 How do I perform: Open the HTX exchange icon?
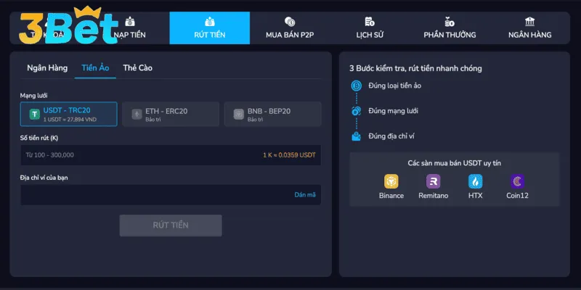tap(476, 181)
